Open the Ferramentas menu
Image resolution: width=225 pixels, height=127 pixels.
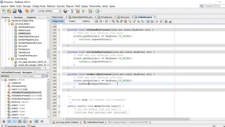(x=95, y=6)
